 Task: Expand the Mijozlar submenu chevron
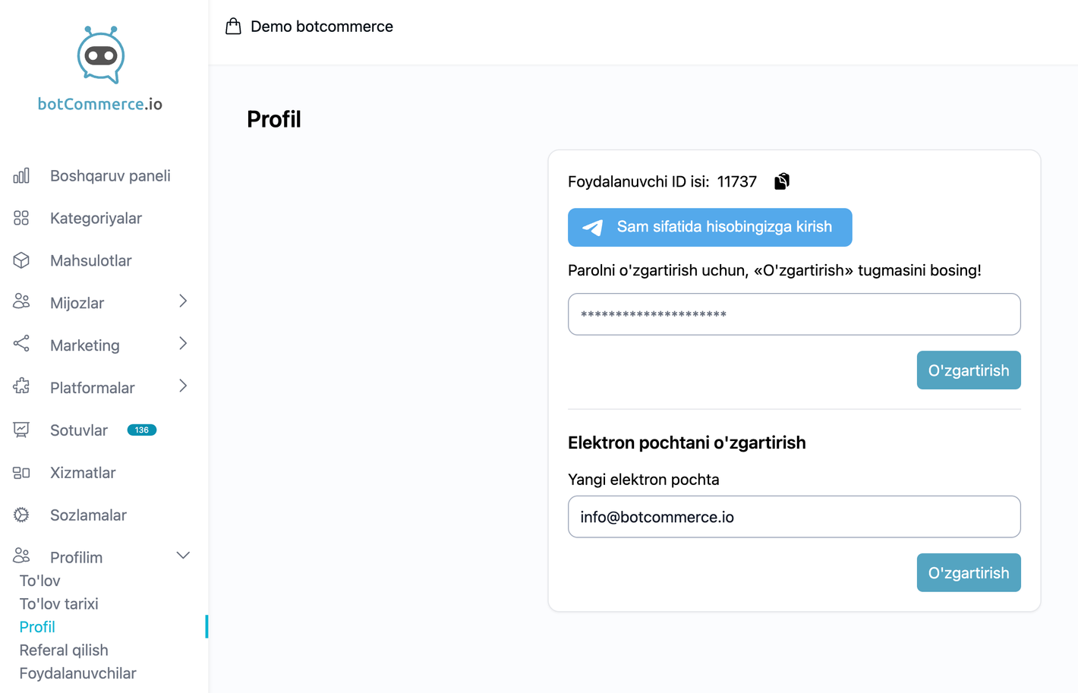(x=183, y=301)
